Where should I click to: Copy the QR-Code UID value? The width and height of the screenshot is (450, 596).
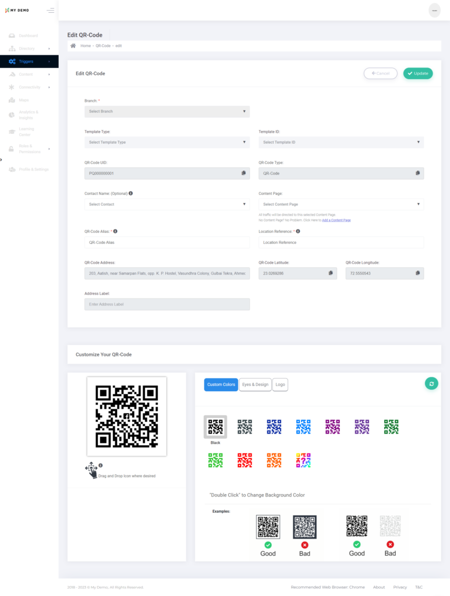tap(243, 173)
